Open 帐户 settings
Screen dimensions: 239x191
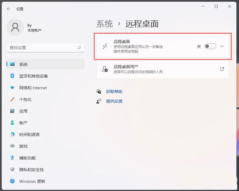[46, 123]
